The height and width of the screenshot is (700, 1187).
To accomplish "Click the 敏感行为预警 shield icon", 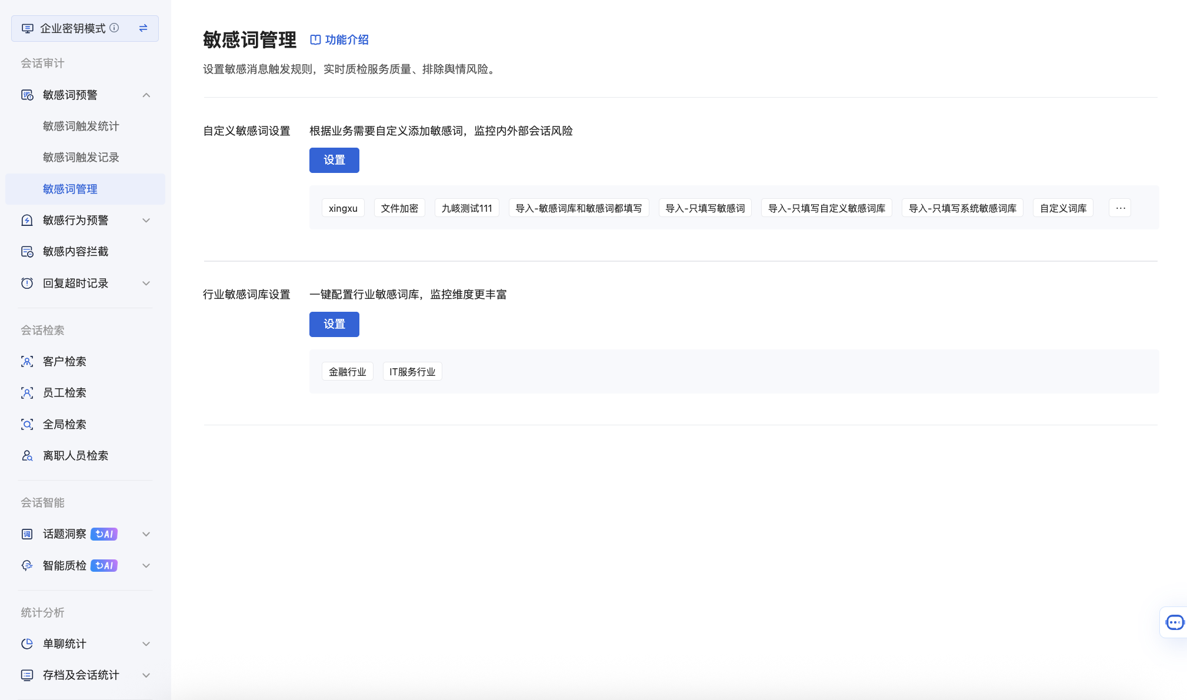I will (27, 220).
